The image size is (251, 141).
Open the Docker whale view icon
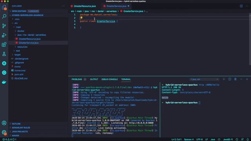pyautogui.click(x=4, y=82)
